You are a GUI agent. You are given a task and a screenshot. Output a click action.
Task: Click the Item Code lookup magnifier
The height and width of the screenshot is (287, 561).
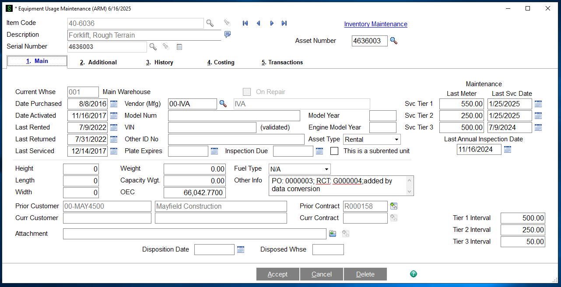pyautogui.click(x=210, y=23)
